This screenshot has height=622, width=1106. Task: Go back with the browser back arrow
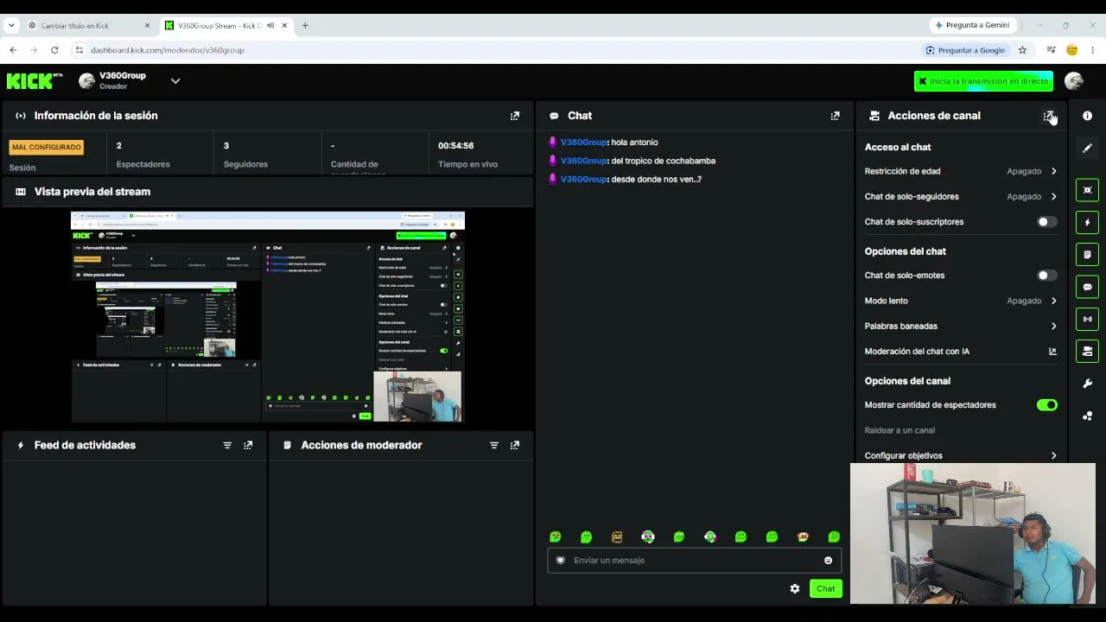coord(13,50)
